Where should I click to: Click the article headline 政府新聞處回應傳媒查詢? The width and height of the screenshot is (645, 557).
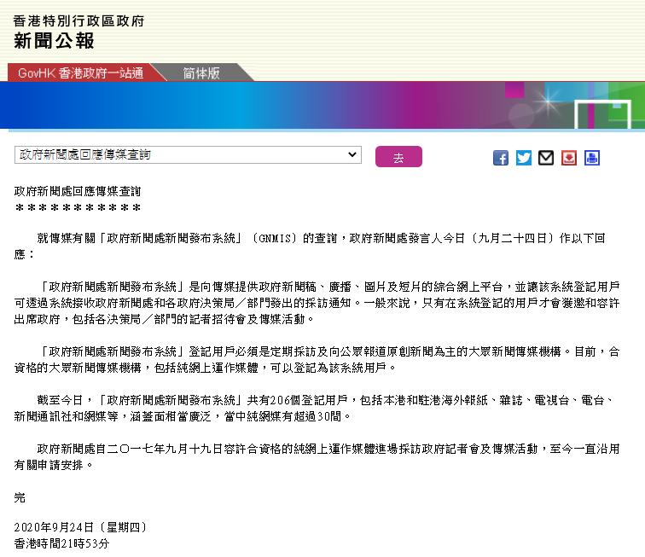pos(78,192)
